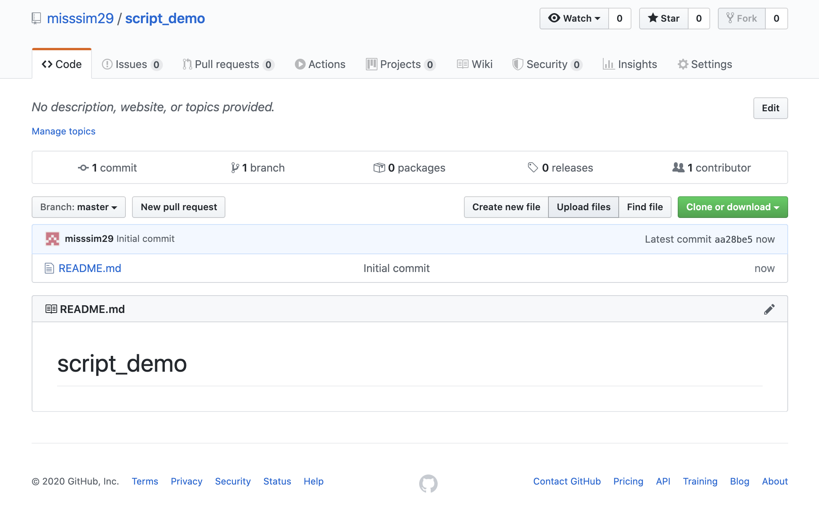The width and height of the screenshot is (819, 517).
Task: Open the Settings tab
Action: (705, 64)
